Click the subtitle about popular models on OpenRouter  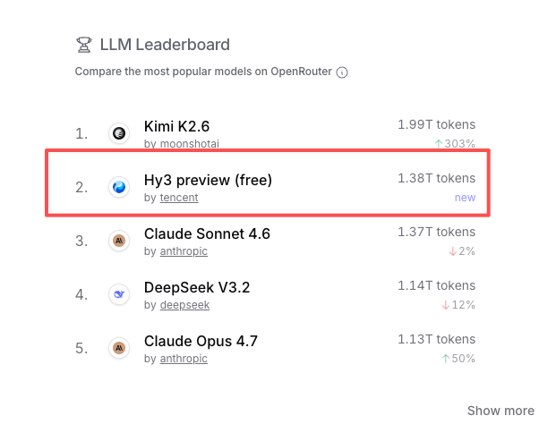[x=203, y=72]
